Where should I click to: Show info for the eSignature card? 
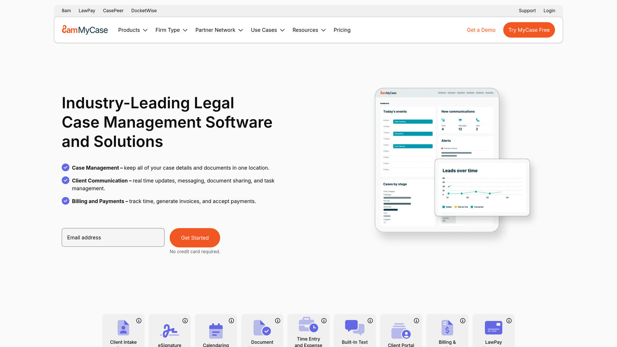185,321
